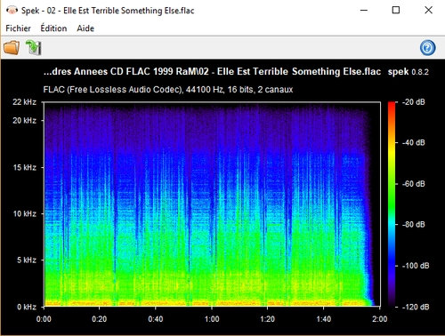Click the 0:40 time axis label
This screenshot has width=445, height=336.
156,319
